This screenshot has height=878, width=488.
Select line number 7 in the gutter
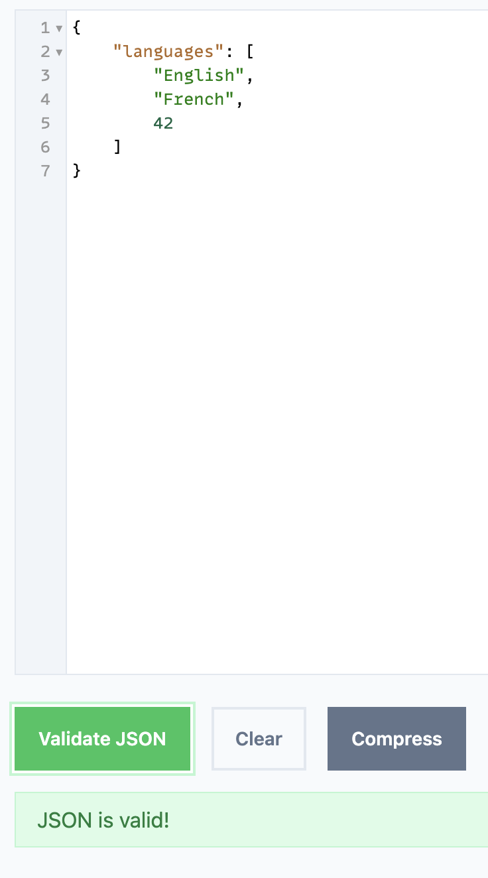[x=46, y=171]
